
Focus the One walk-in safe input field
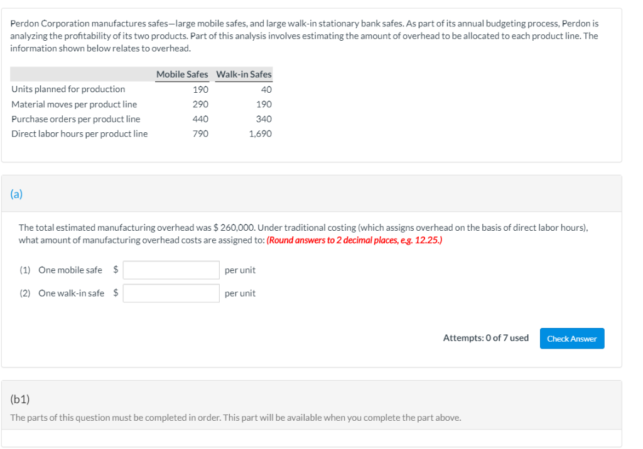171,293
